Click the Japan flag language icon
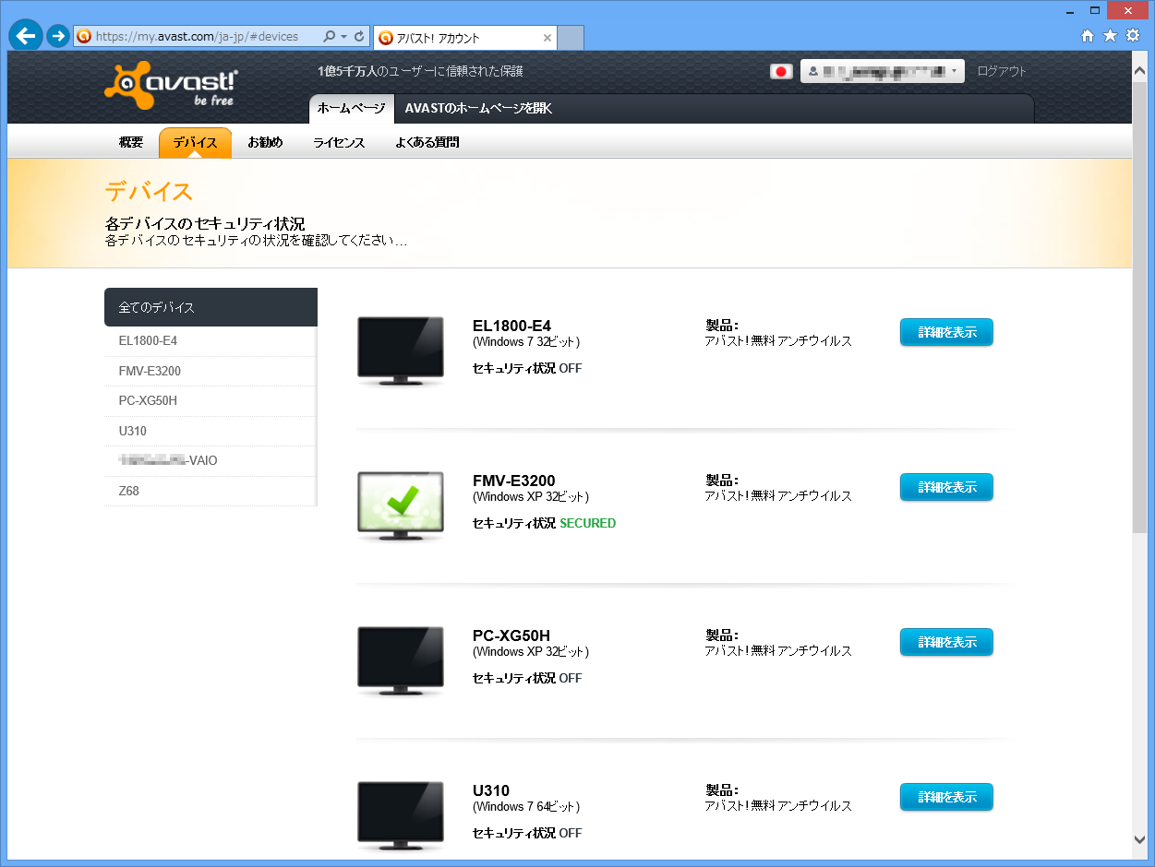Screen dimensions: 1155x867 pyautogui.click(x=781, y=71)
